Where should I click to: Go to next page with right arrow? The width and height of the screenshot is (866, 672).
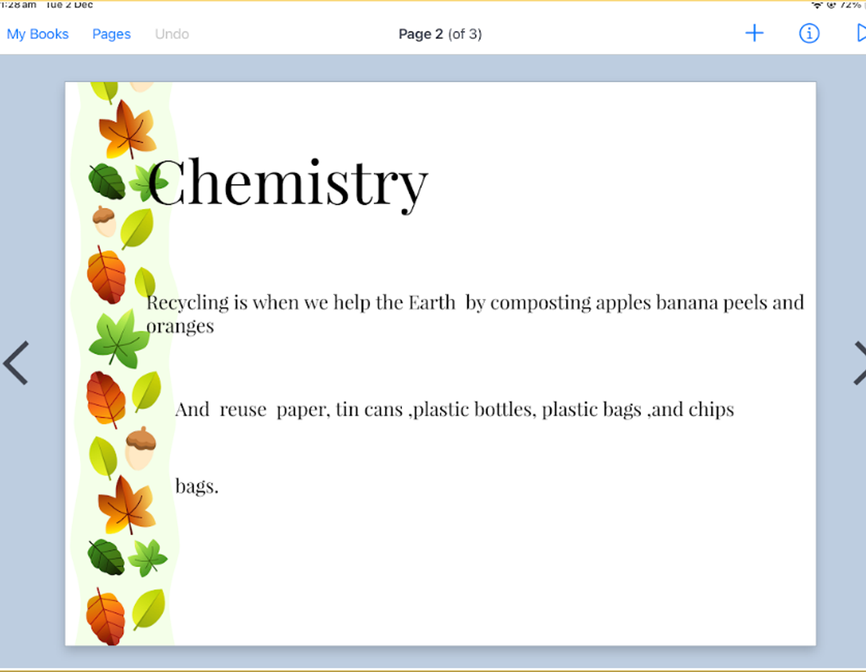coord(857,363)
